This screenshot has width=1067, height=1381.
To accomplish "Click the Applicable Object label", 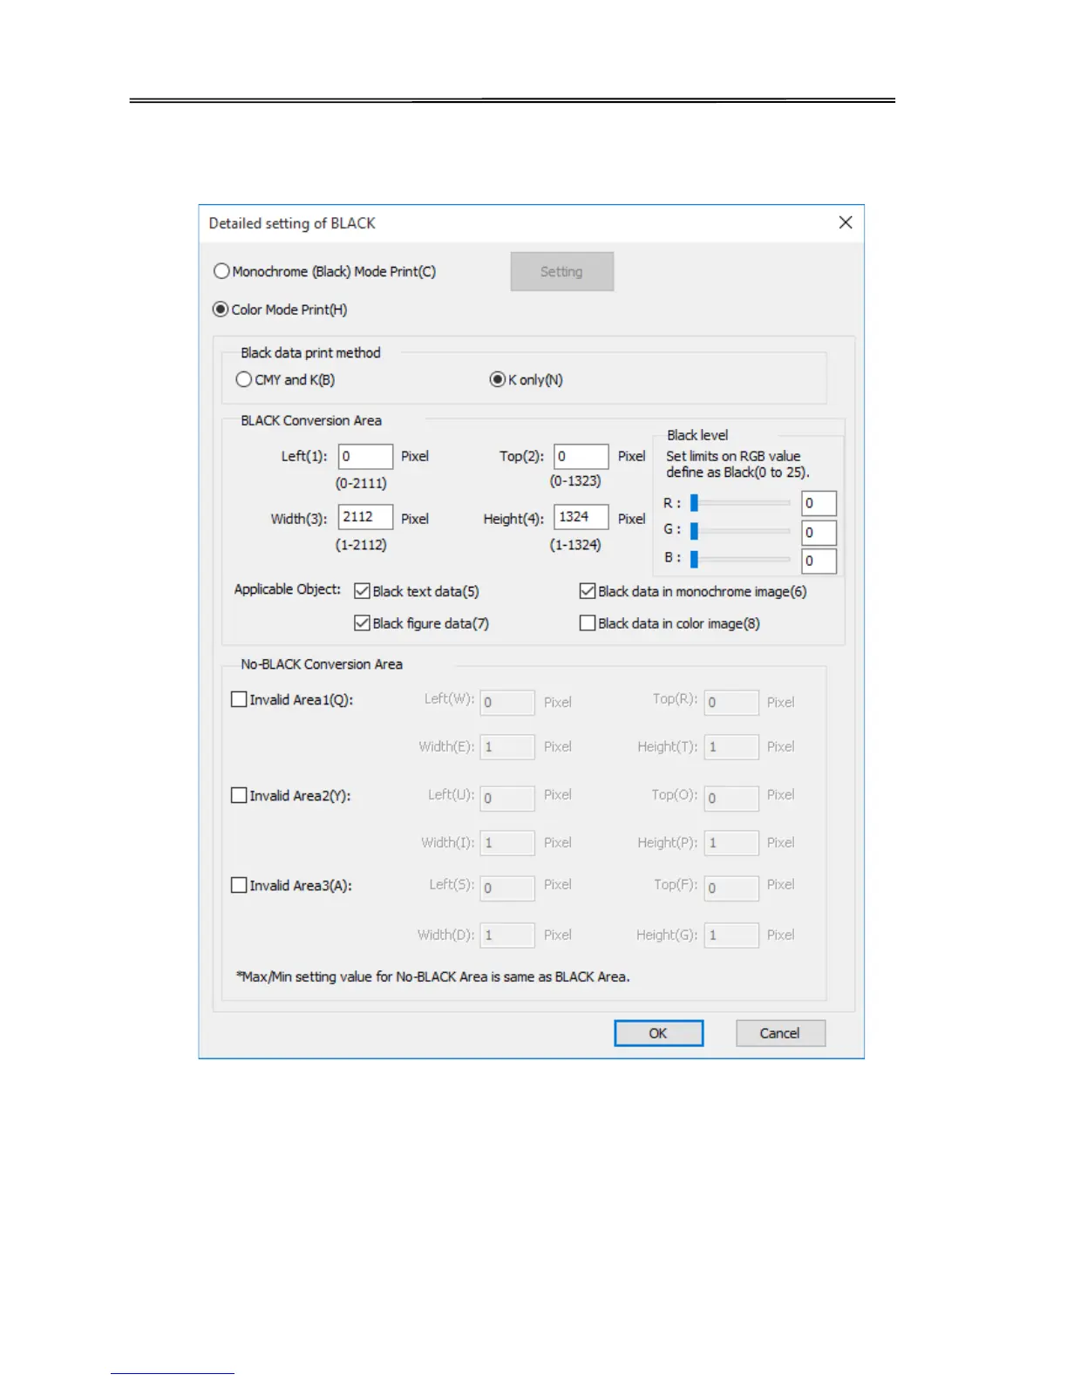I will pyautogui.click(x=288, y=589).
